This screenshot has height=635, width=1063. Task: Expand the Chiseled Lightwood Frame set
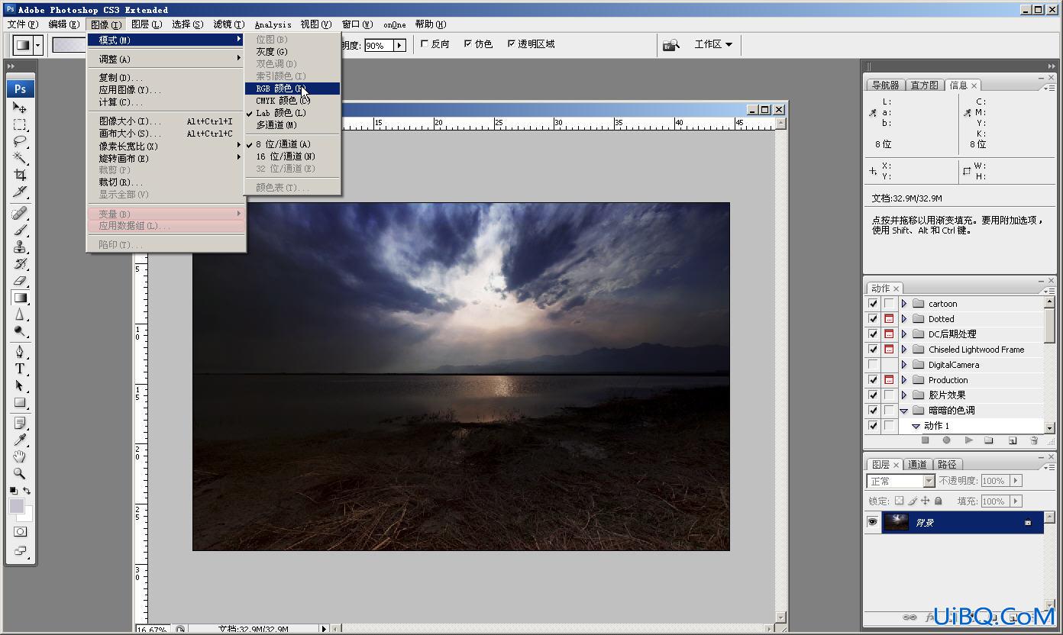(x=904, y=350)
